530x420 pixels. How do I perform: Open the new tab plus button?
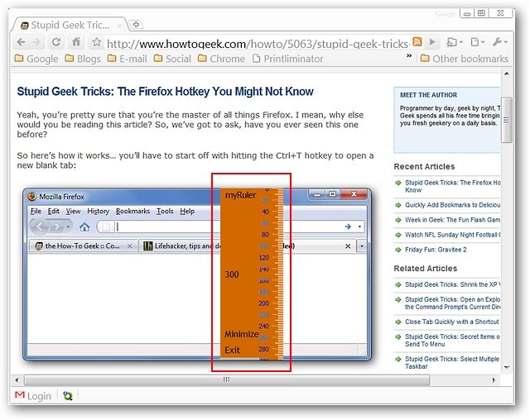coord(136,24)
